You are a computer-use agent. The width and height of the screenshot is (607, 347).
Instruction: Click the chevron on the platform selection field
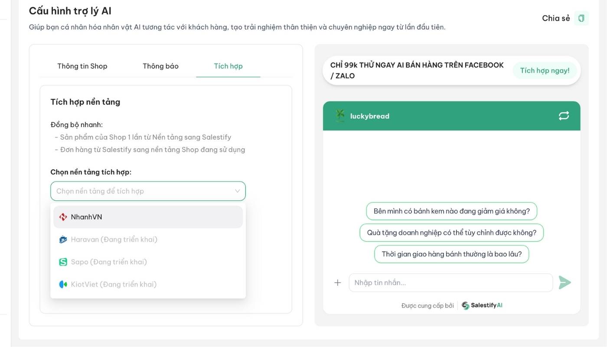[x=237, y=191]
